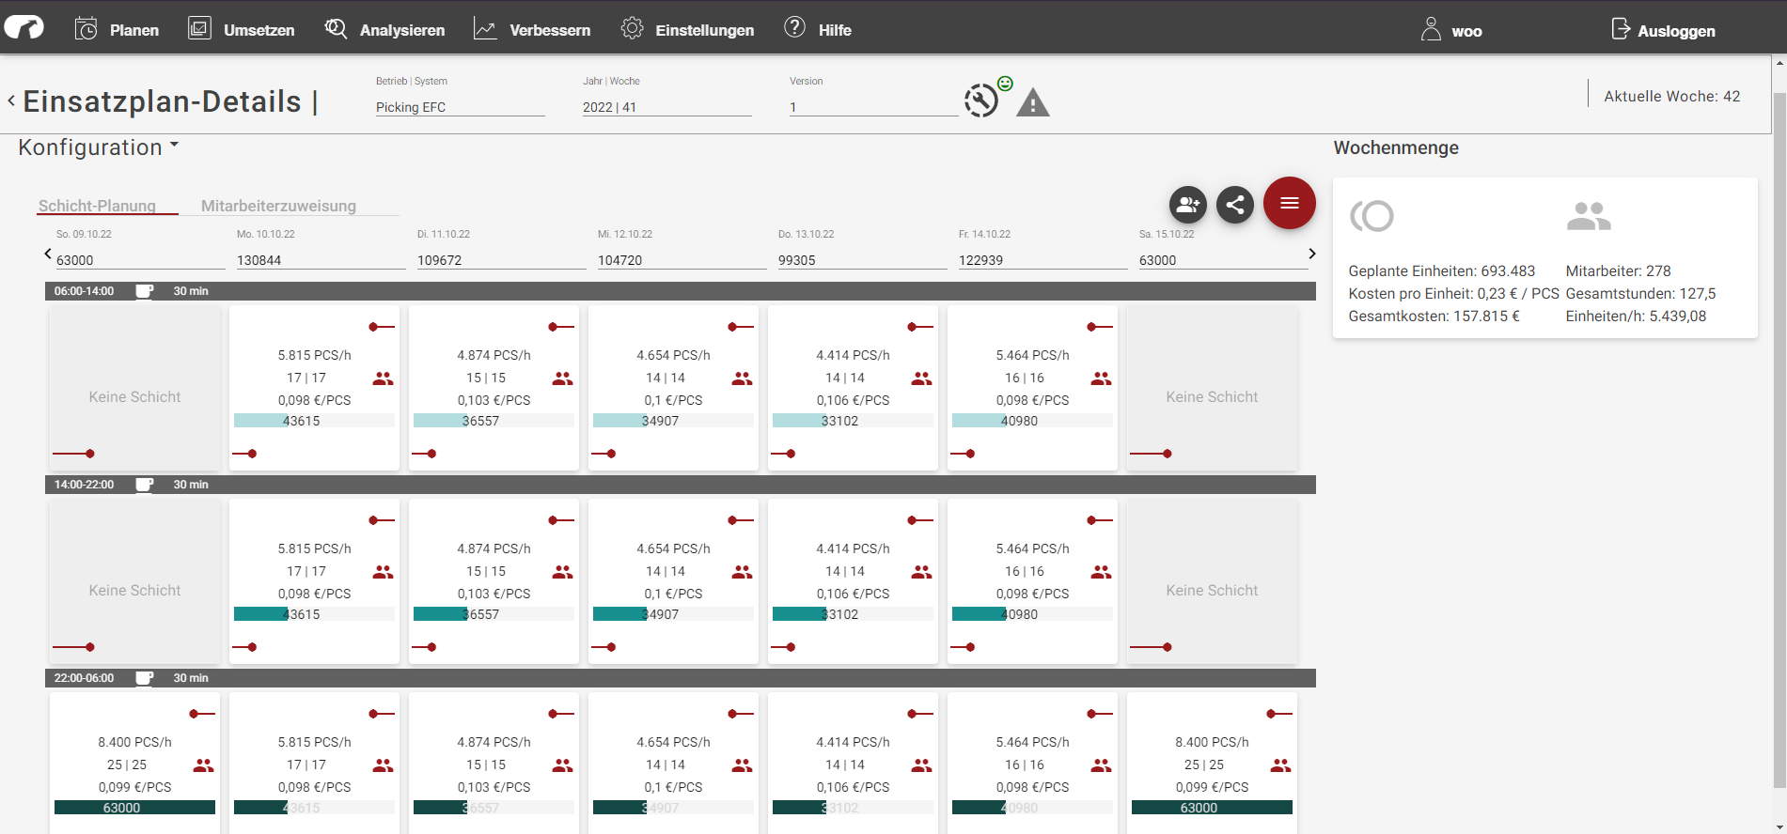Click bottom slider handle in Sunday 06:00 Keine Schicht card
This screenshot has height=834, width=1787.
[90, 454]
